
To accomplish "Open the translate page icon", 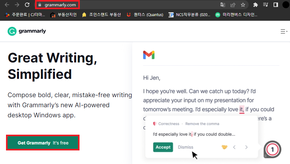I will (x=223, y=5).
